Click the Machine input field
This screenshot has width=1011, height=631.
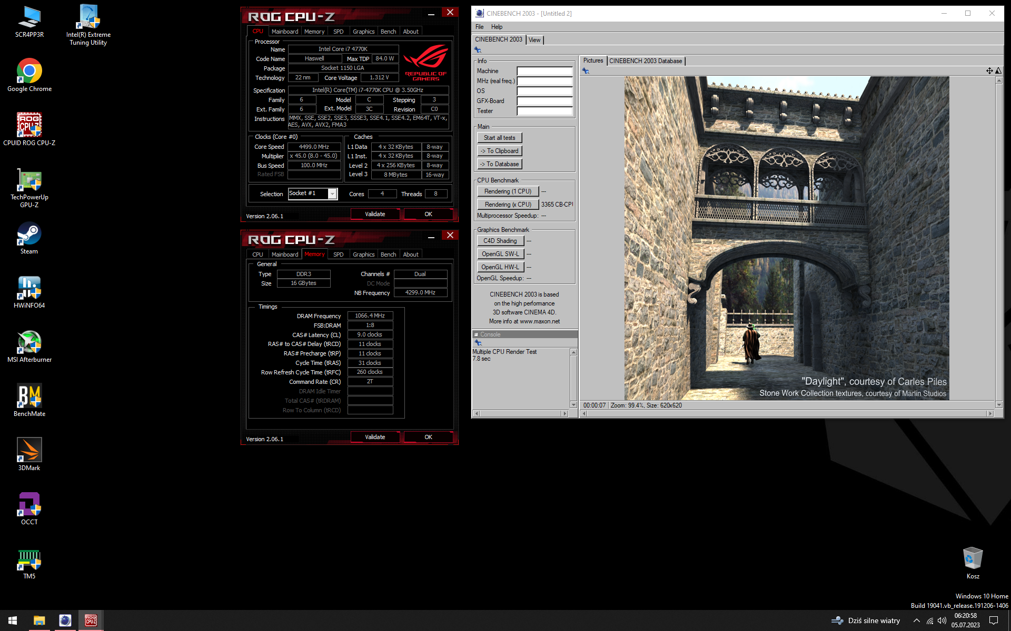pyautogui.click(x=544, y=71)
